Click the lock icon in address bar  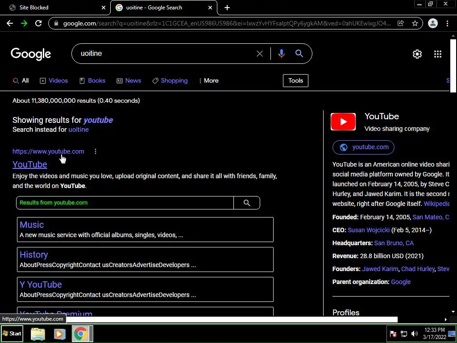coord(56,24)
